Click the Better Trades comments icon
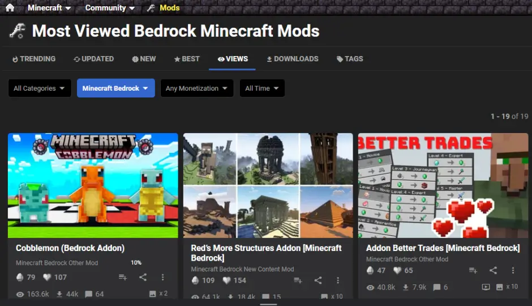The height and width of the screenshot is (306, 532). click(437, 287)
